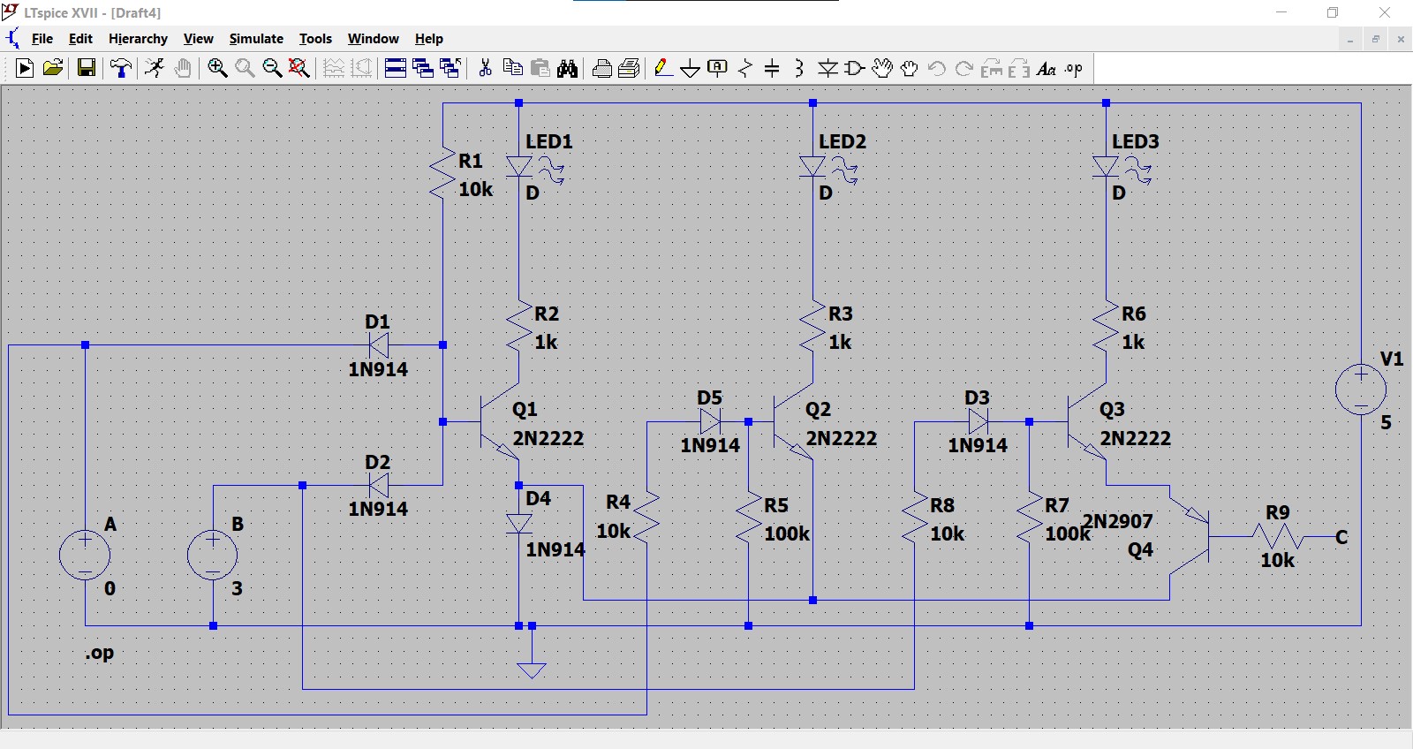Zoom to full extents icon
1413x749 pixels.
pyautogui.click(x=299, y=68)
